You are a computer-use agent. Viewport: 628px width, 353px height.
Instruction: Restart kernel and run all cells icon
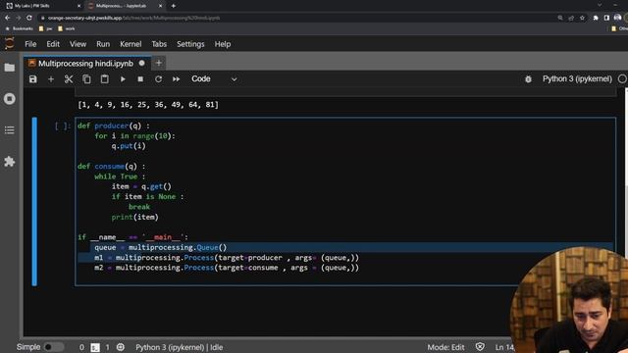pyautogui.click(x=177, y=78)
